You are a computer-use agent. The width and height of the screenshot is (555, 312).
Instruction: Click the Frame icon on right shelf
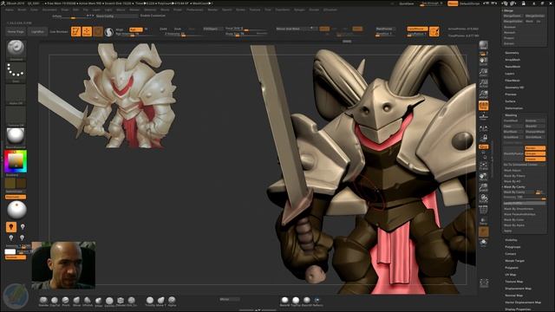tap(484, 166)
